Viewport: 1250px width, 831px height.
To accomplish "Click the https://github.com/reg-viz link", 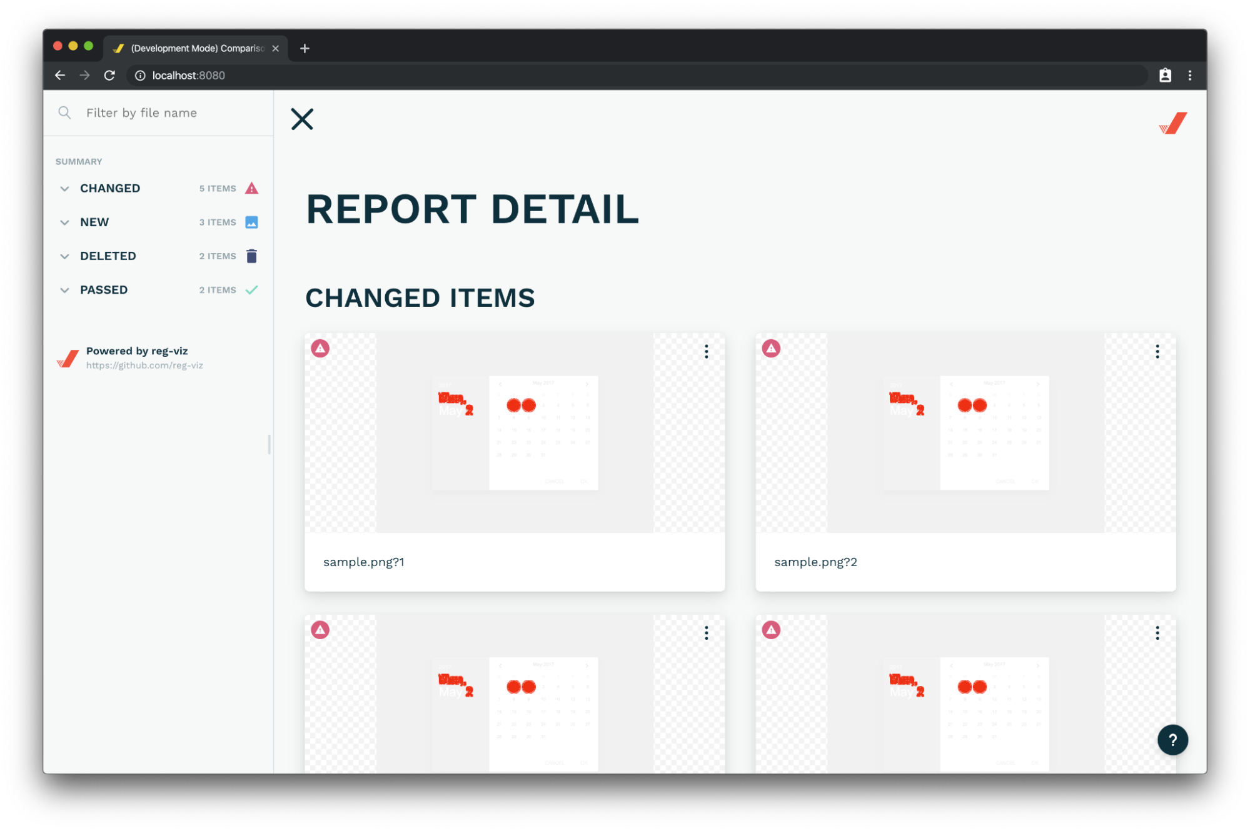I will [144, 364].
